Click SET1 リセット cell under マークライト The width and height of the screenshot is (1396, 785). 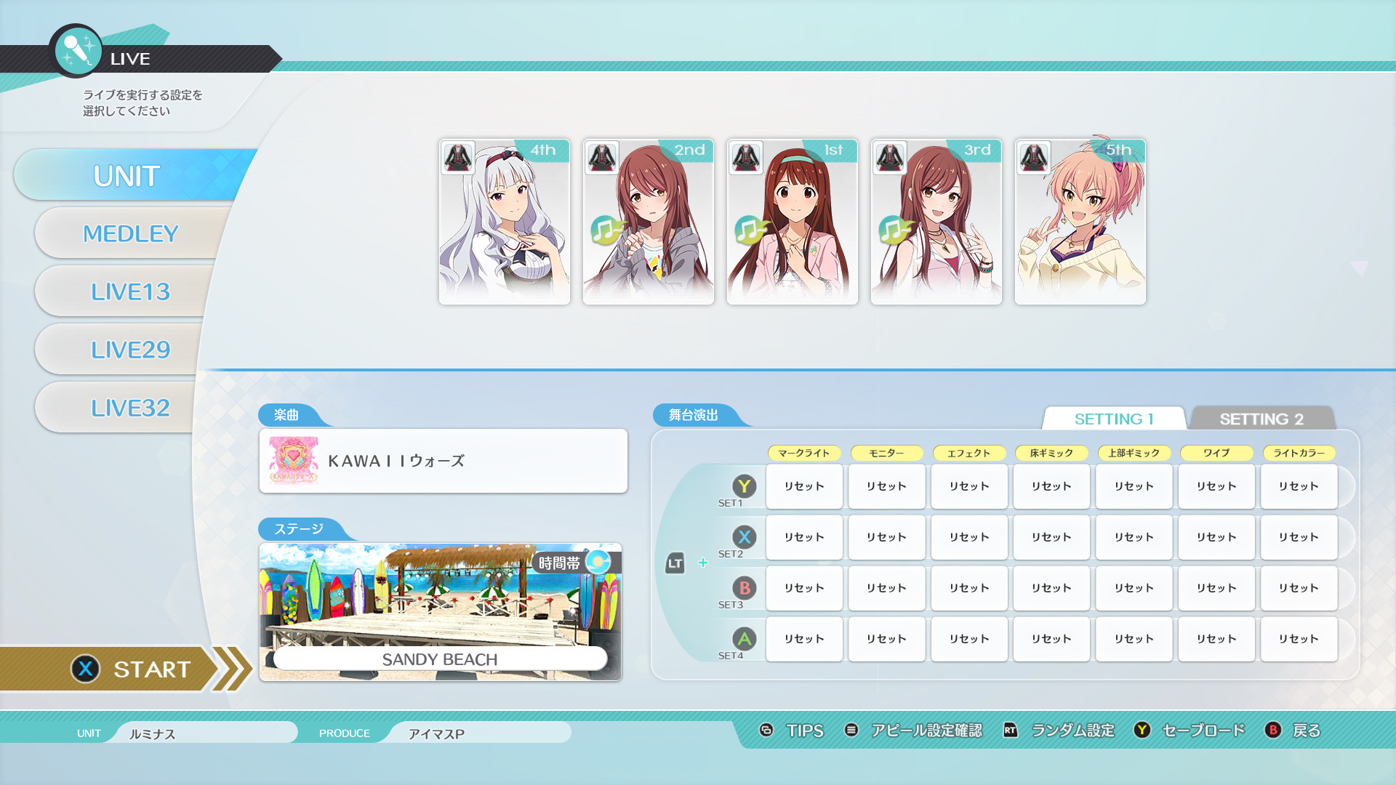click(x=804, y=486)
